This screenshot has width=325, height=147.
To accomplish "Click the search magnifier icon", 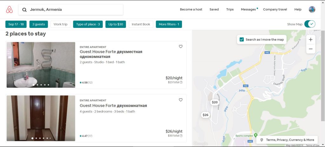I will pyautogui.click(x=24, y=10).
